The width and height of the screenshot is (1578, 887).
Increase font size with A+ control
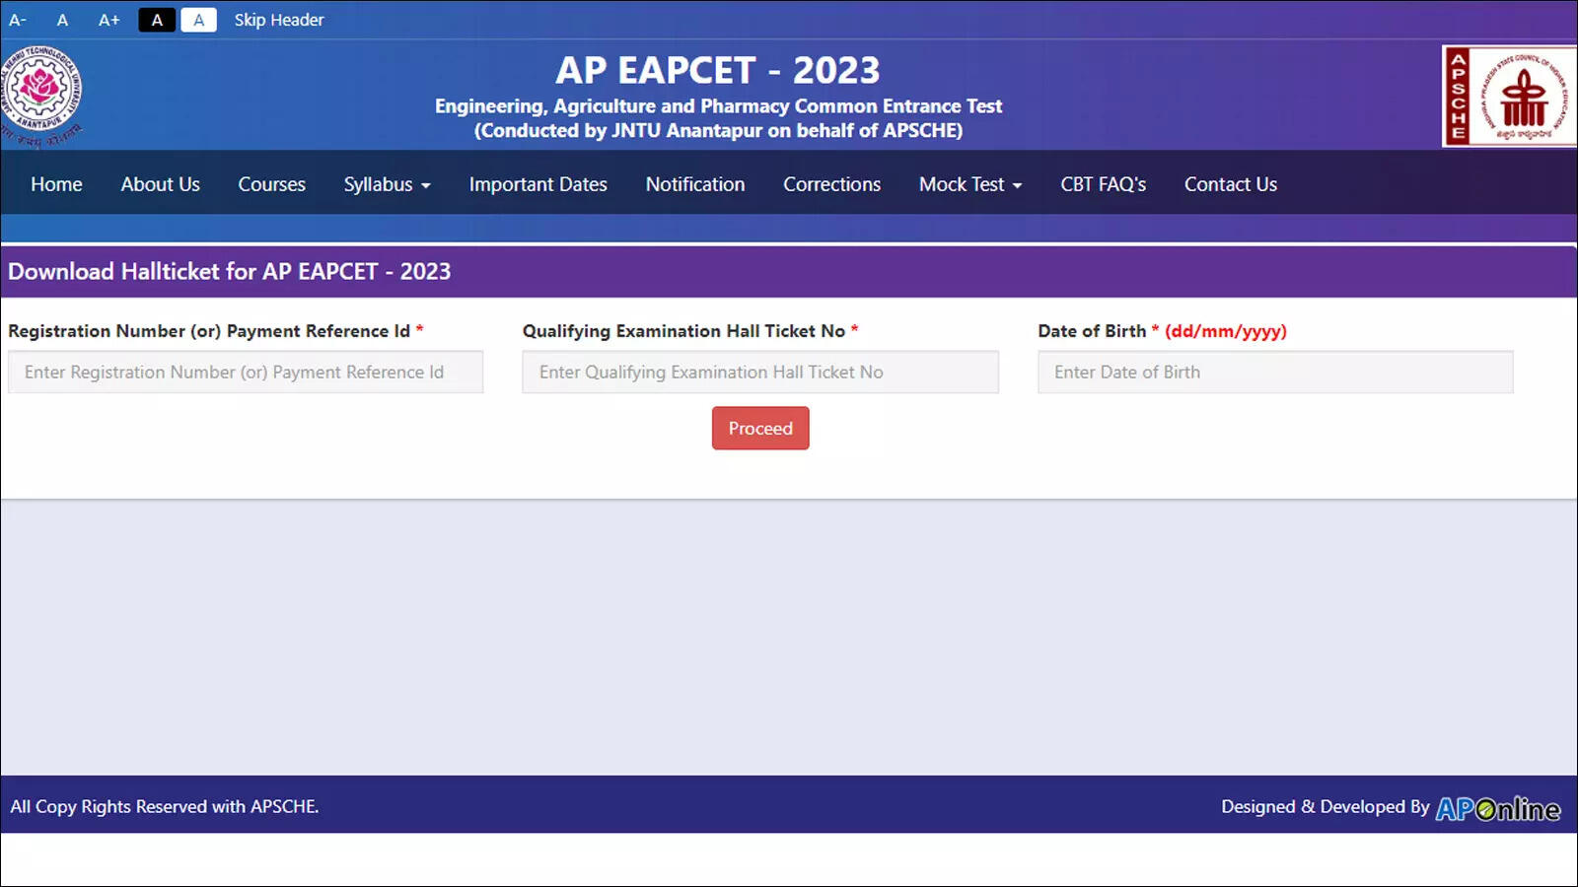[x=108, y=20]
